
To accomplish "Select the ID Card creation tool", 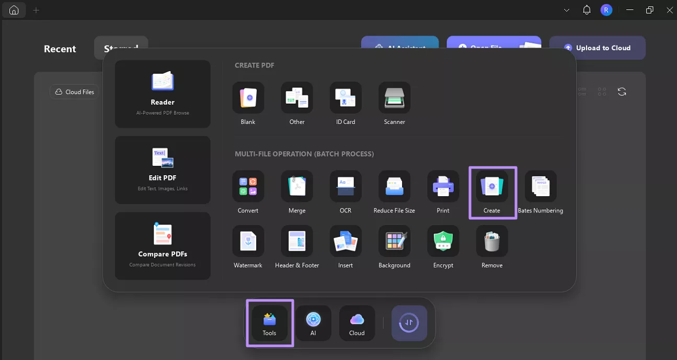I will point(345,103).
